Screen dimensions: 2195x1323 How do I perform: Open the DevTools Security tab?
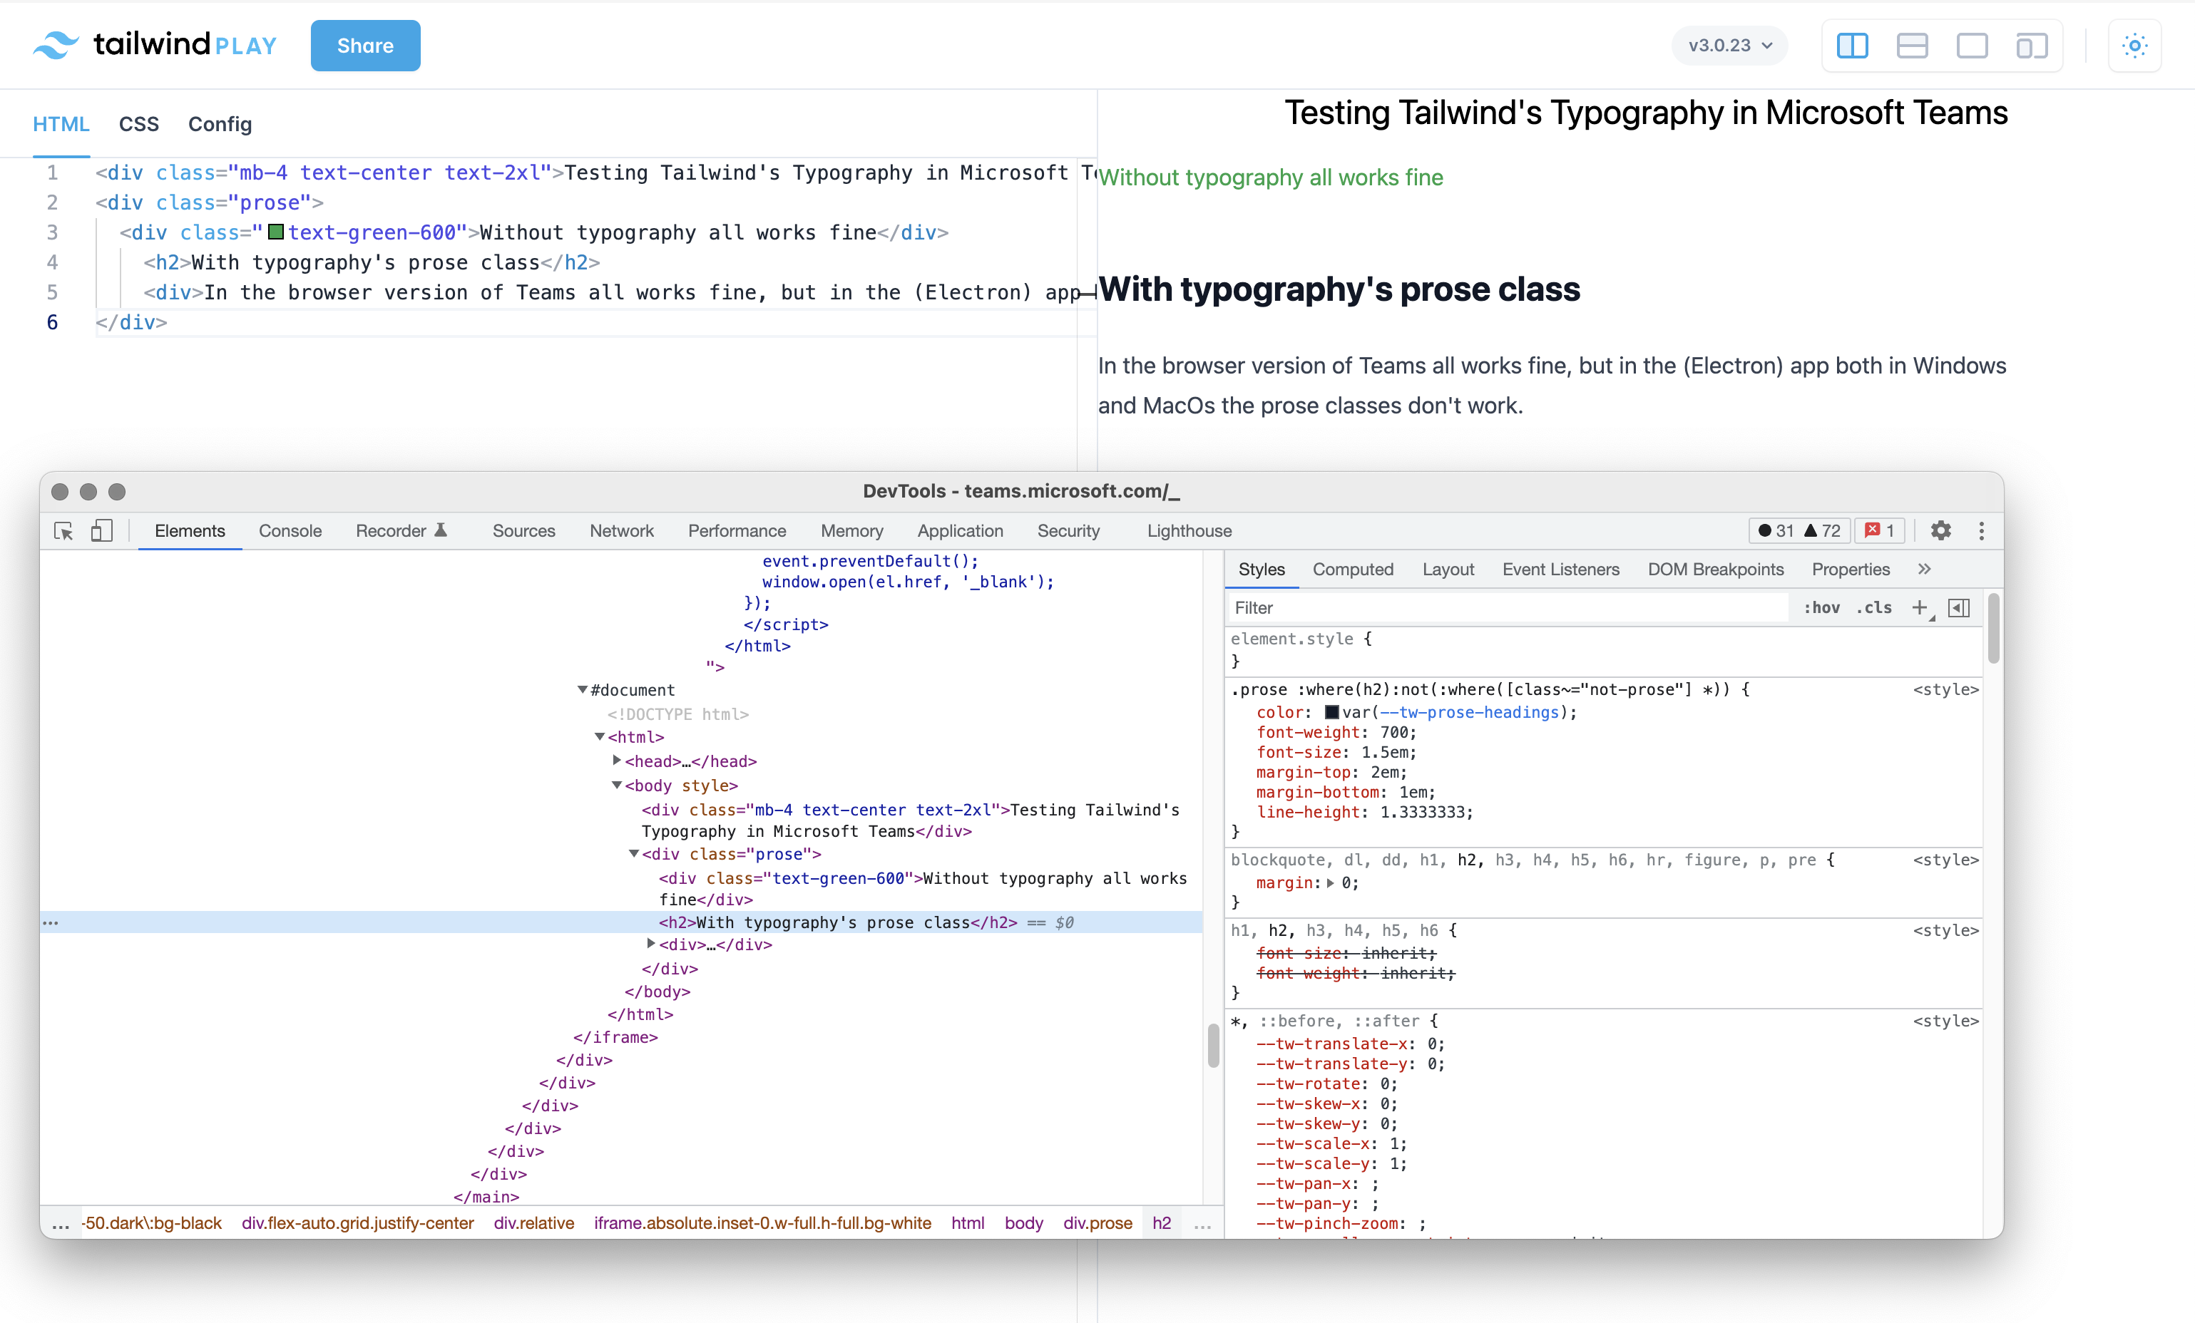point(1068,530)
